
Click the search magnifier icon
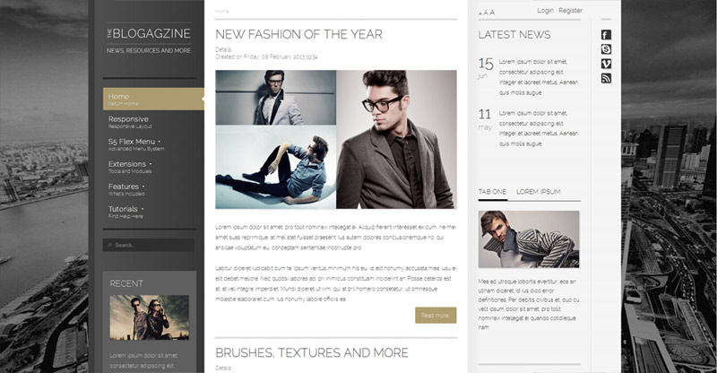click(x=109, y=246)
